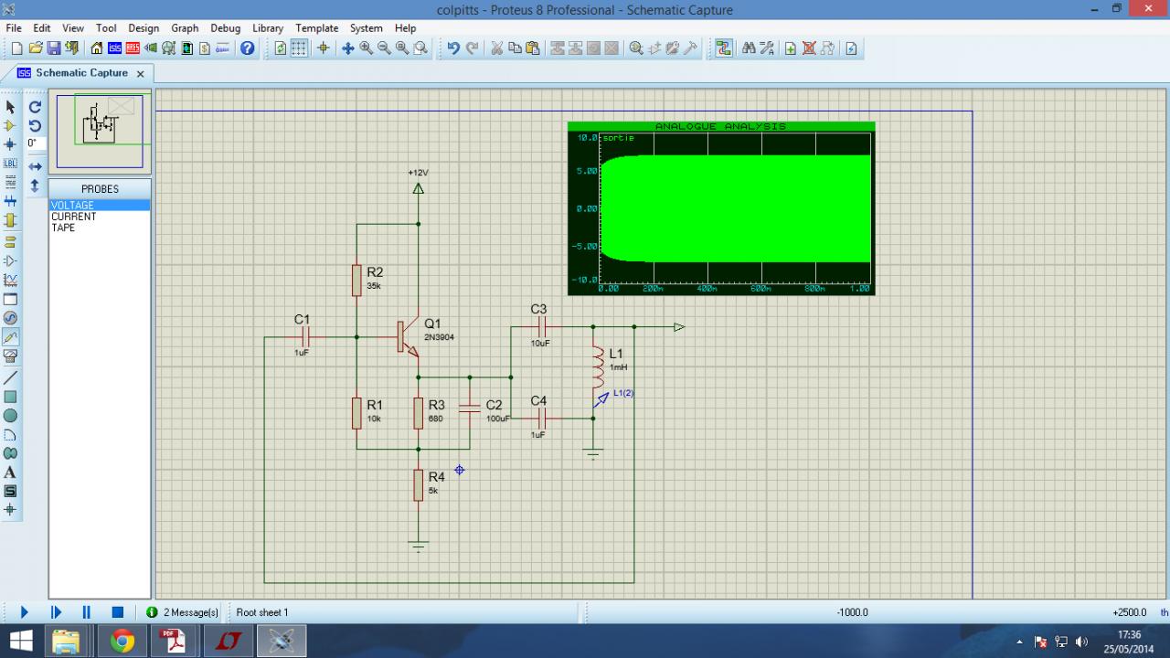The image size is (1170, 658).
Task: Open the Library menu
Action: [x=268, y=28]
